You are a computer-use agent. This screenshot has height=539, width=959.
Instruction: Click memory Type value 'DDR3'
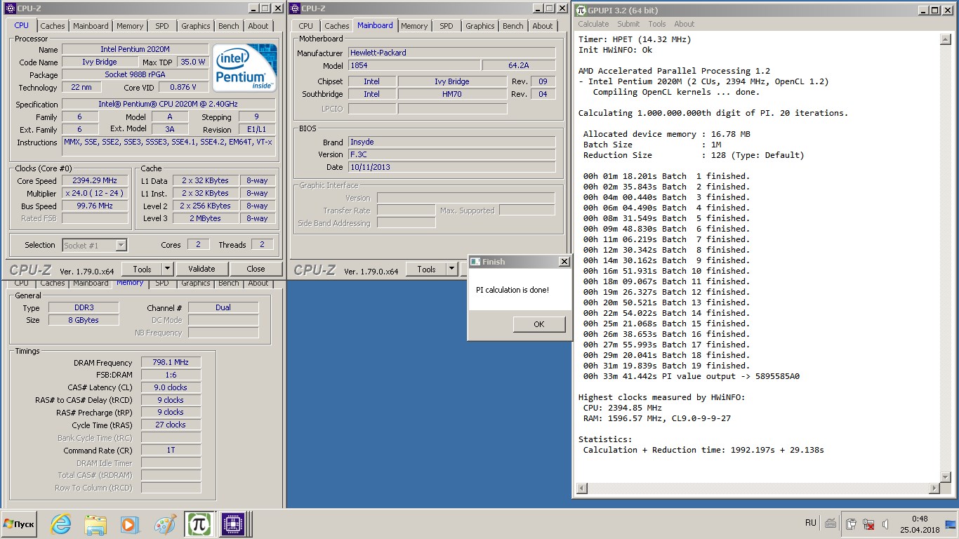pyautogui.click(x=84, y=307)
